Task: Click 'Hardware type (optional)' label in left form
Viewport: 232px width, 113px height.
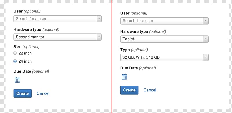Action: coord(36,30)
